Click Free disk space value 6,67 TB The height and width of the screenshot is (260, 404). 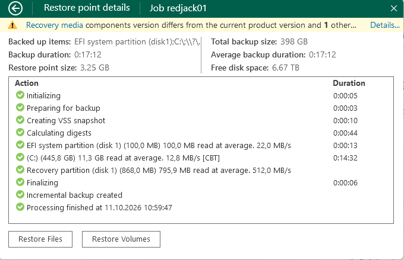click(x=286, y=68)
